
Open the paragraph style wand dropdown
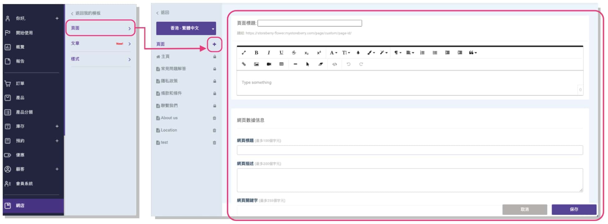point(384,53)
